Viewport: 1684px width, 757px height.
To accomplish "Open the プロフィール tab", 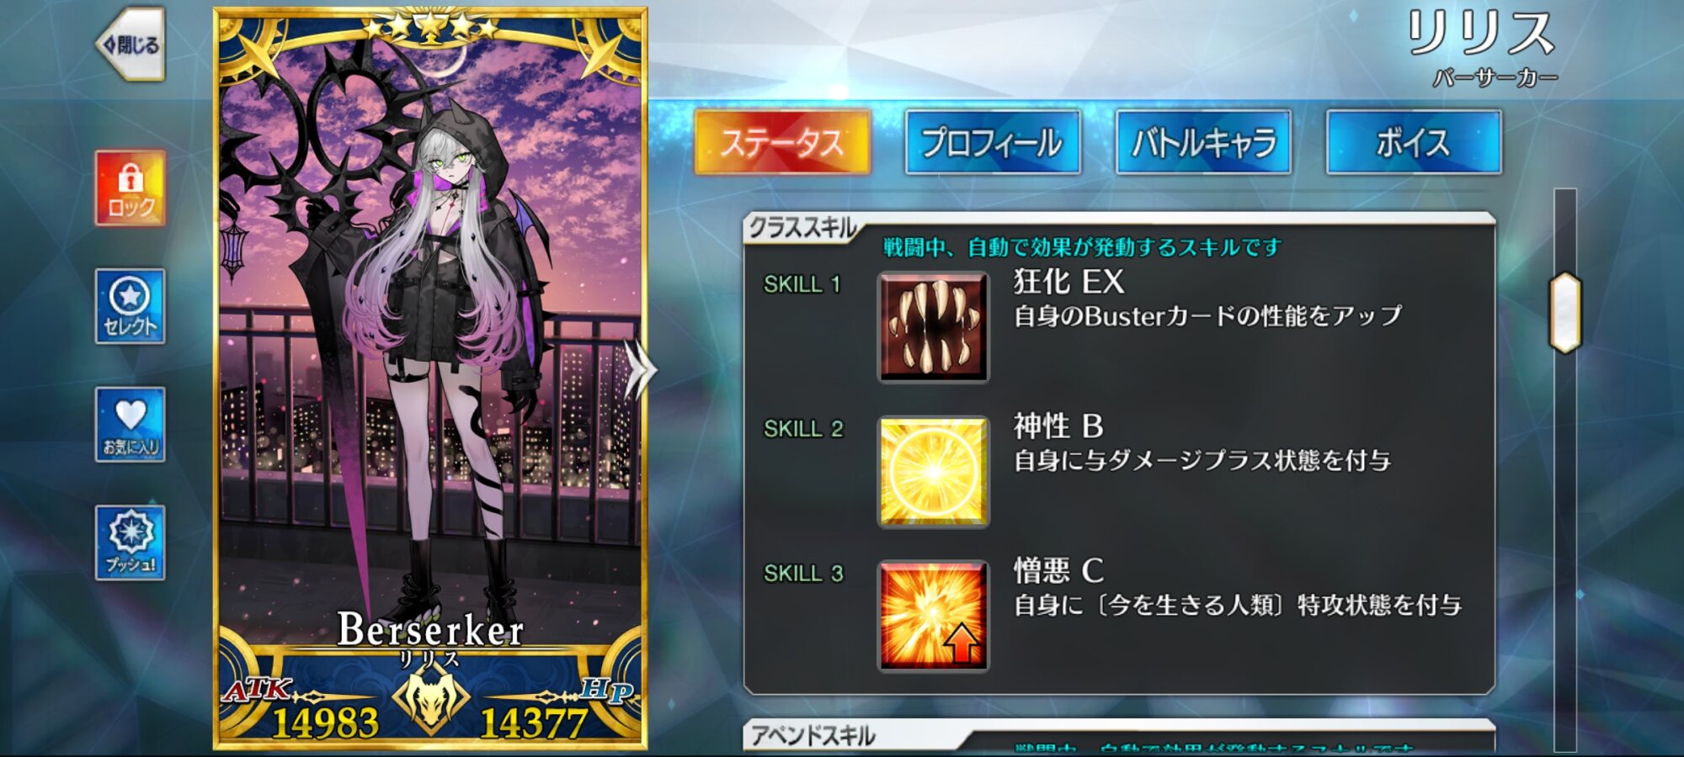I will tap(993, 142).
